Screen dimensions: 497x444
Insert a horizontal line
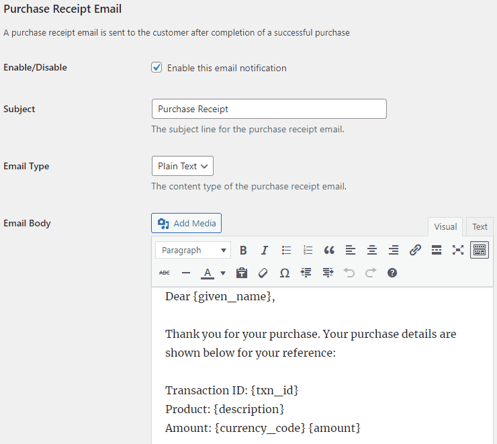[186, 273]
